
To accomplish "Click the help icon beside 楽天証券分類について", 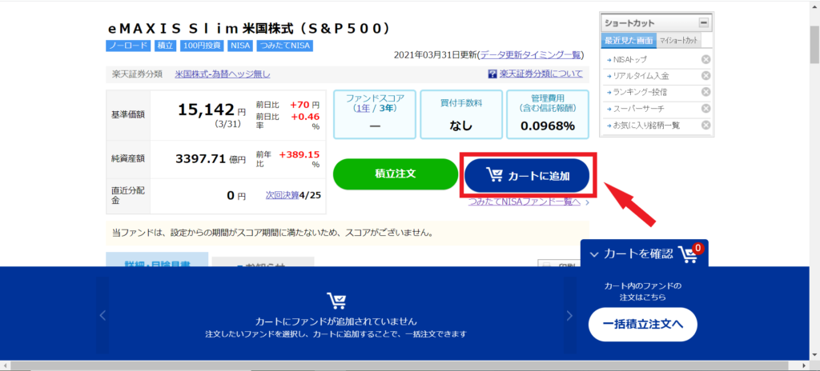I will click(x=492, y=74).
